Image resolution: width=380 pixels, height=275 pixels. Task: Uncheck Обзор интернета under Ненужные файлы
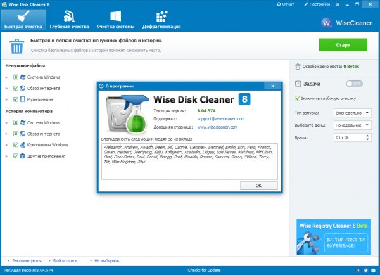15,88
